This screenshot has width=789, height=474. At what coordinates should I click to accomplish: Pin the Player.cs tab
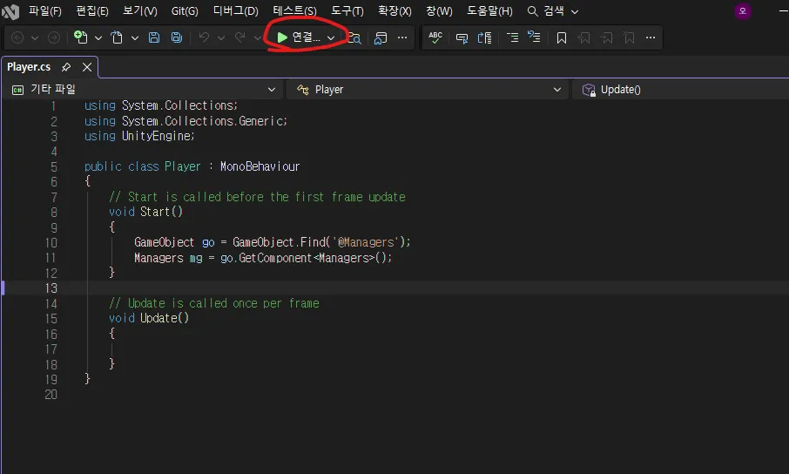coord(66,67)
